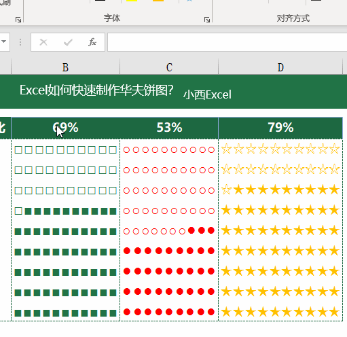347x337 pixels.
Task: Expand the Name Box dropdown arrow
Action: pos(4,41)
